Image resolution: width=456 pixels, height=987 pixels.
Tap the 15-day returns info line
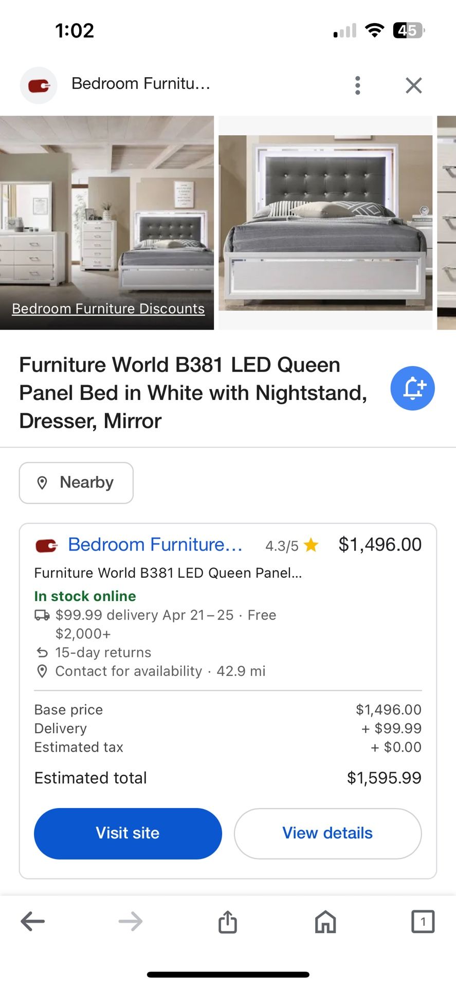point(103,652)
